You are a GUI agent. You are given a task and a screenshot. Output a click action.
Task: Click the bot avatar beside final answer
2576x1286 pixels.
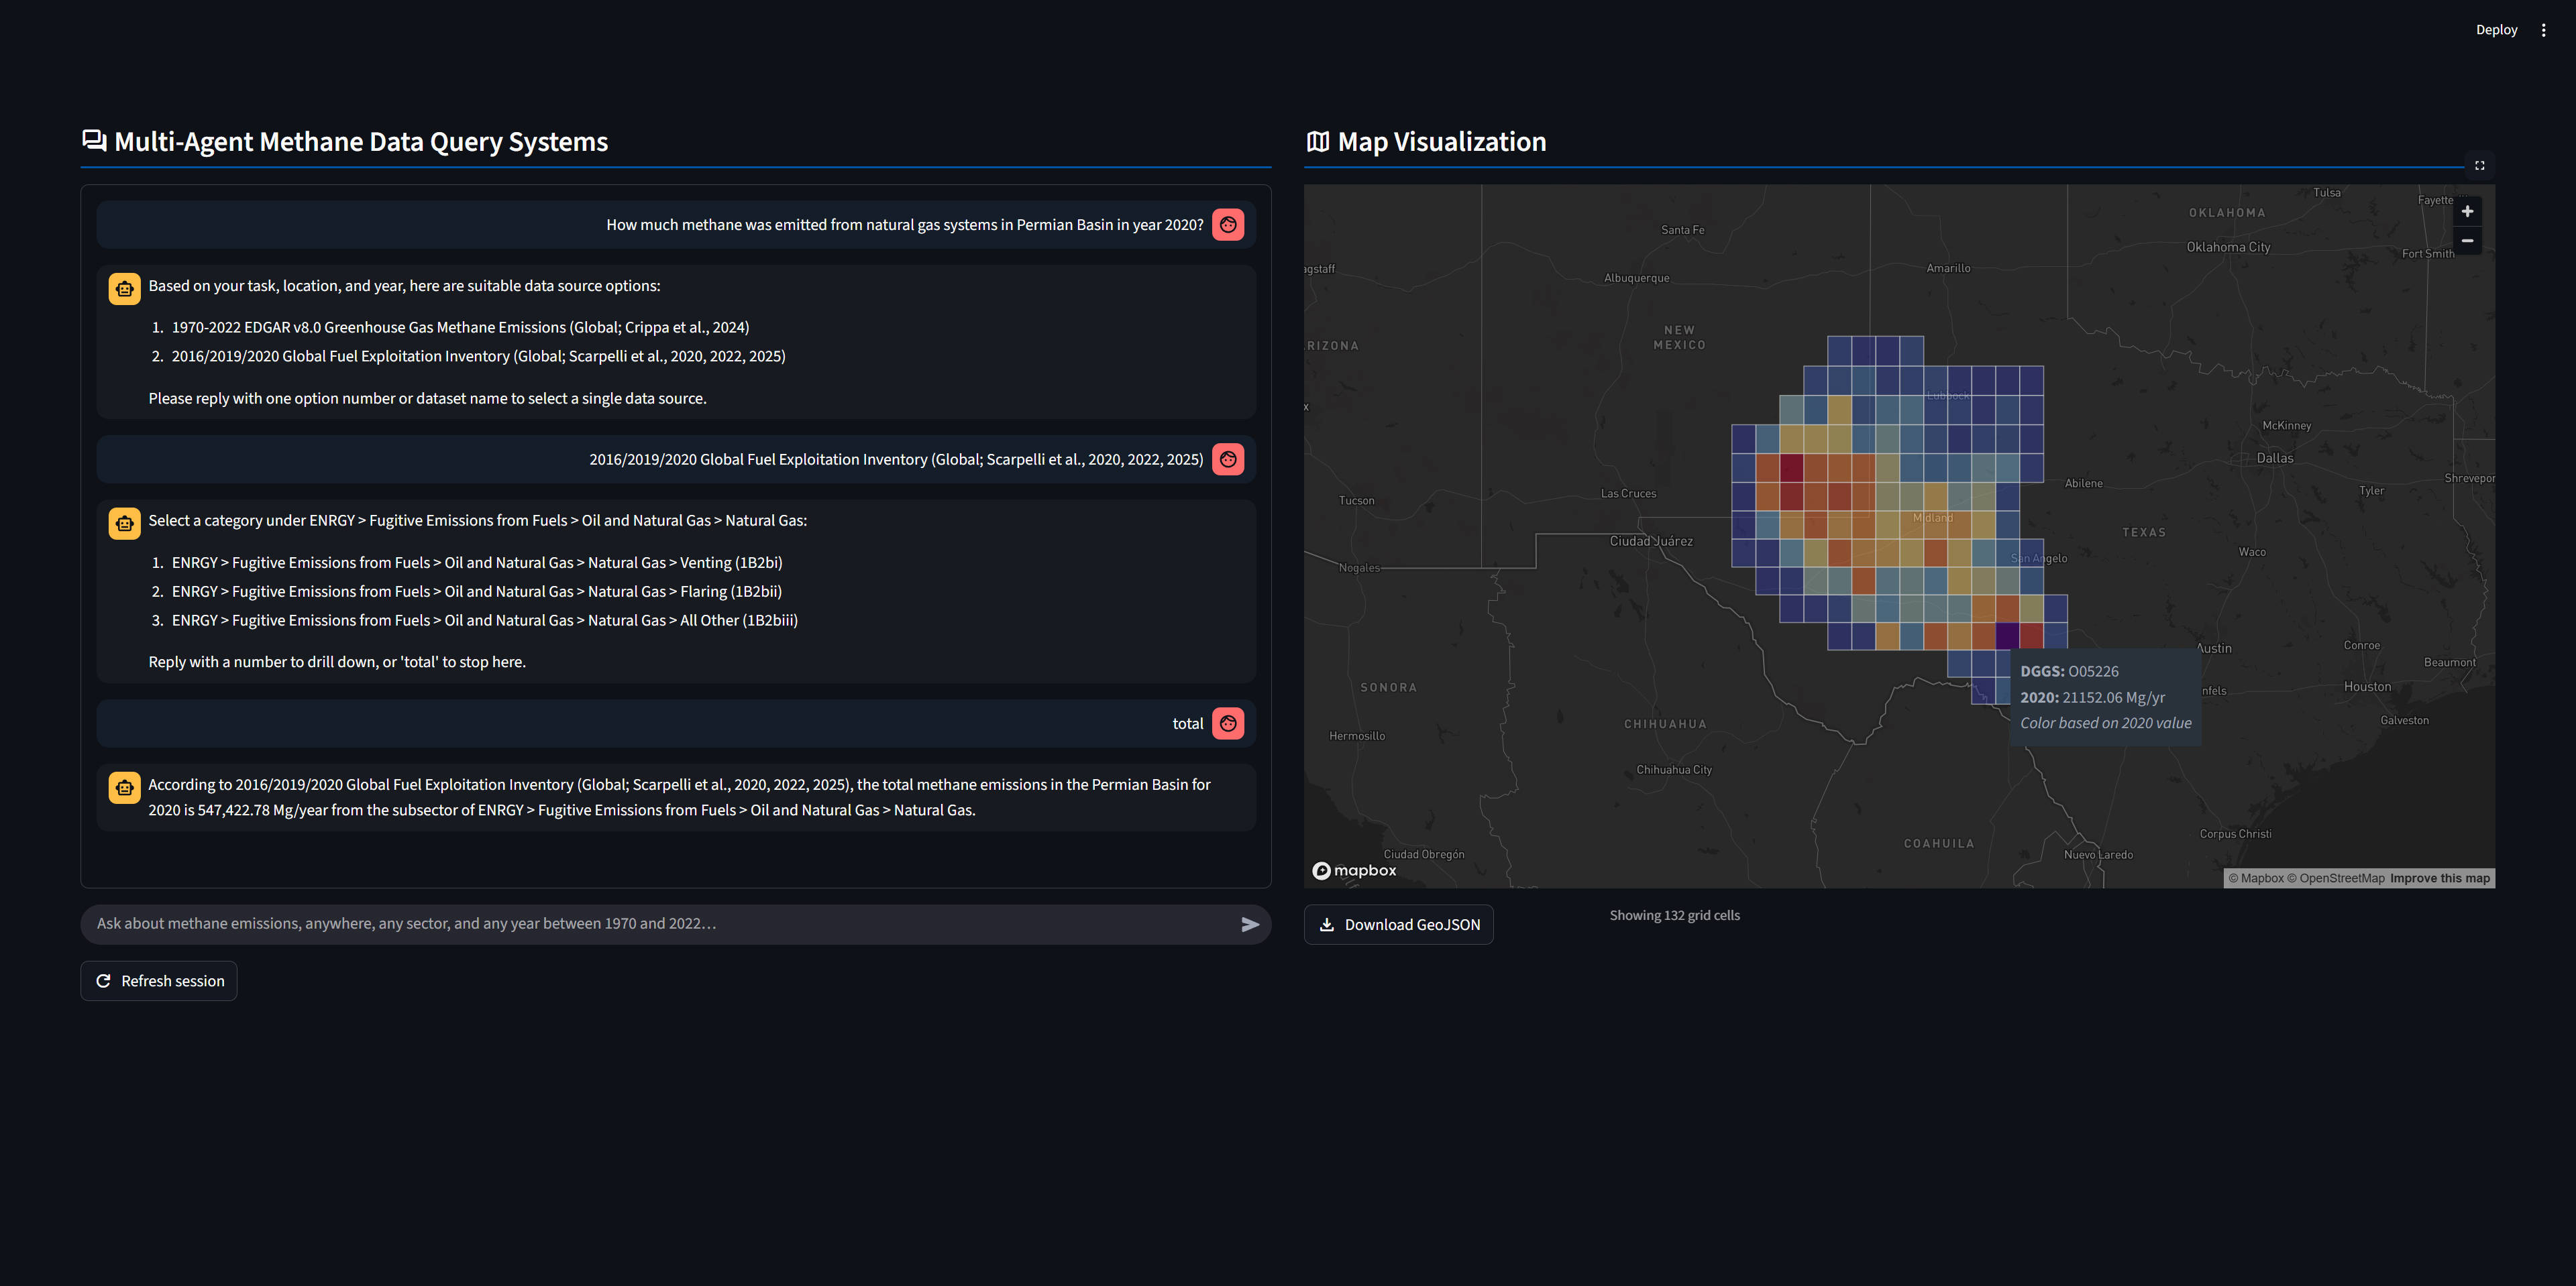pyautogui.click(x=124, y=787)
